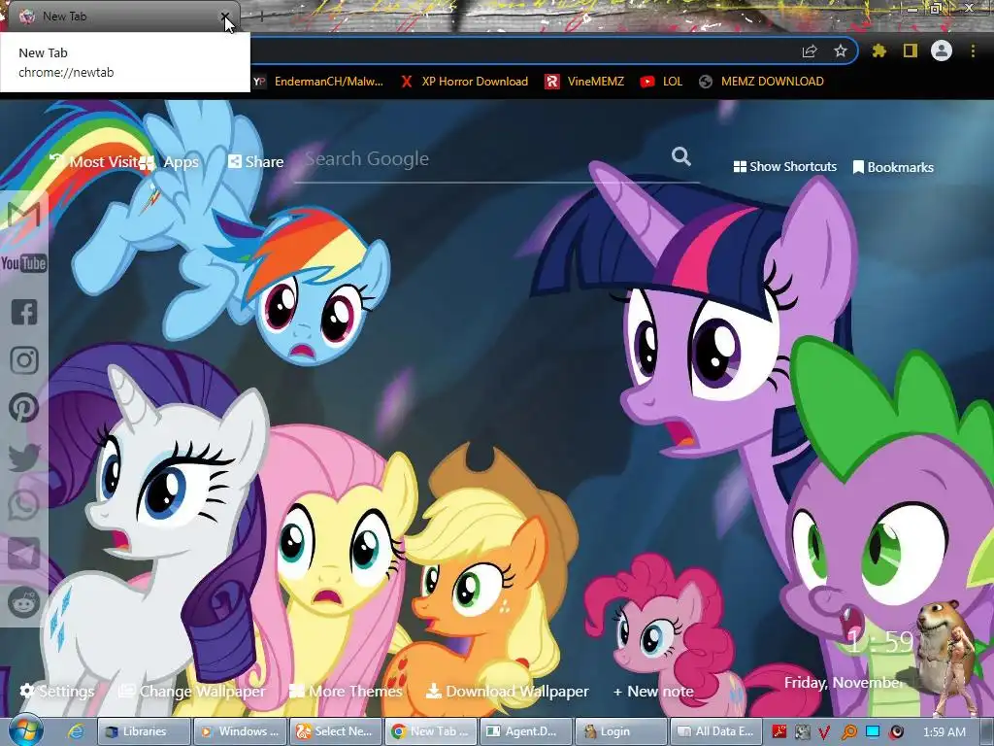Open the Gmail sidebar shortcut
This screenshot has width=994, height=746.
click(24, 216)
